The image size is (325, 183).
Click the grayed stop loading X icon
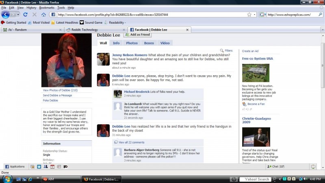coord(35,15)
